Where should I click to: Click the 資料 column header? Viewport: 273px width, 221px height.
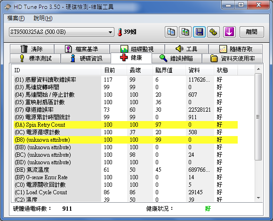tap(200, 70)
